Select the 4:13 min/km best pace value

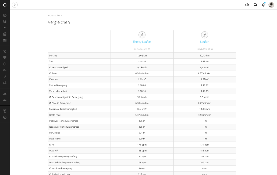205,115
